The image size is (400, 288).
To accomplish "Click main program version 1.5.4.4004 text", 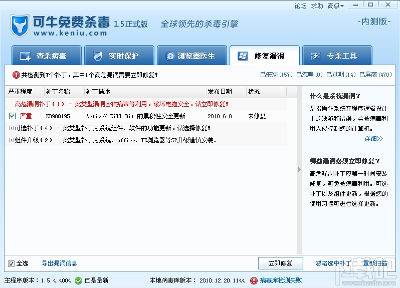I will (56, 280).
